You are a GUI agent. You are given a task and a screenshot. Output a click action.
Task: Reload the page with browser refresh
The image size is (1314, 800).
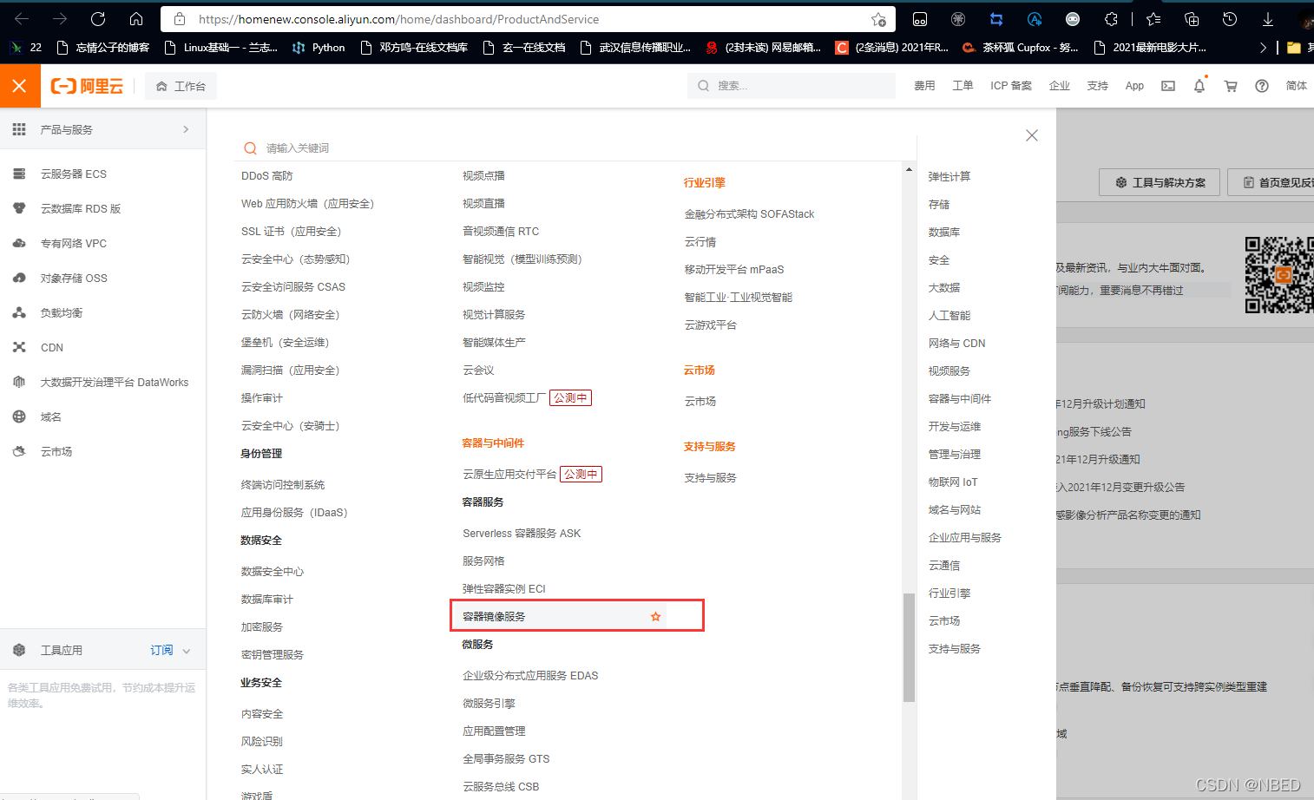coord(98,19)
